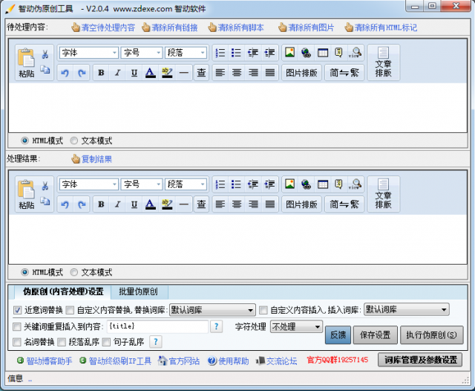This screenshot has height=391, width=475.
Task: Click 保存设置 button
Action: [x=375, y=335]
